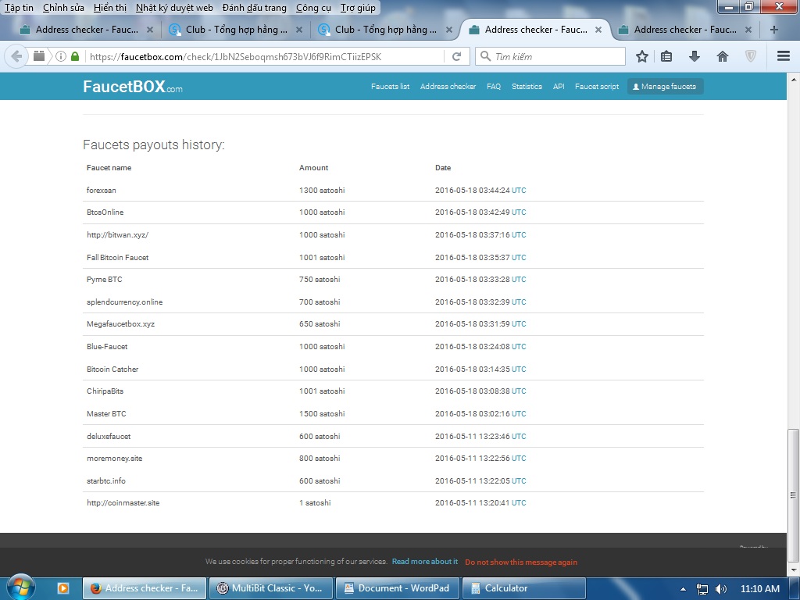Select the http://bitwan.xyz/ faucet entry
The image size is (800, 600).
117,234
